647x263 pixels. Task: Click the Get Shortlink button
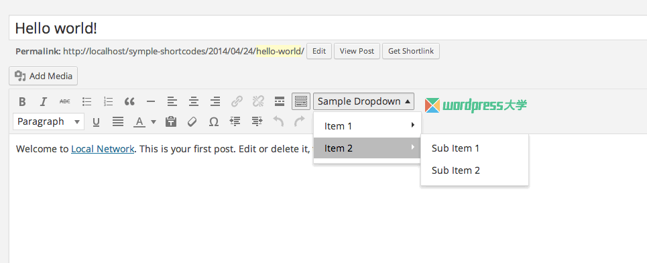[x=411, y=51]
